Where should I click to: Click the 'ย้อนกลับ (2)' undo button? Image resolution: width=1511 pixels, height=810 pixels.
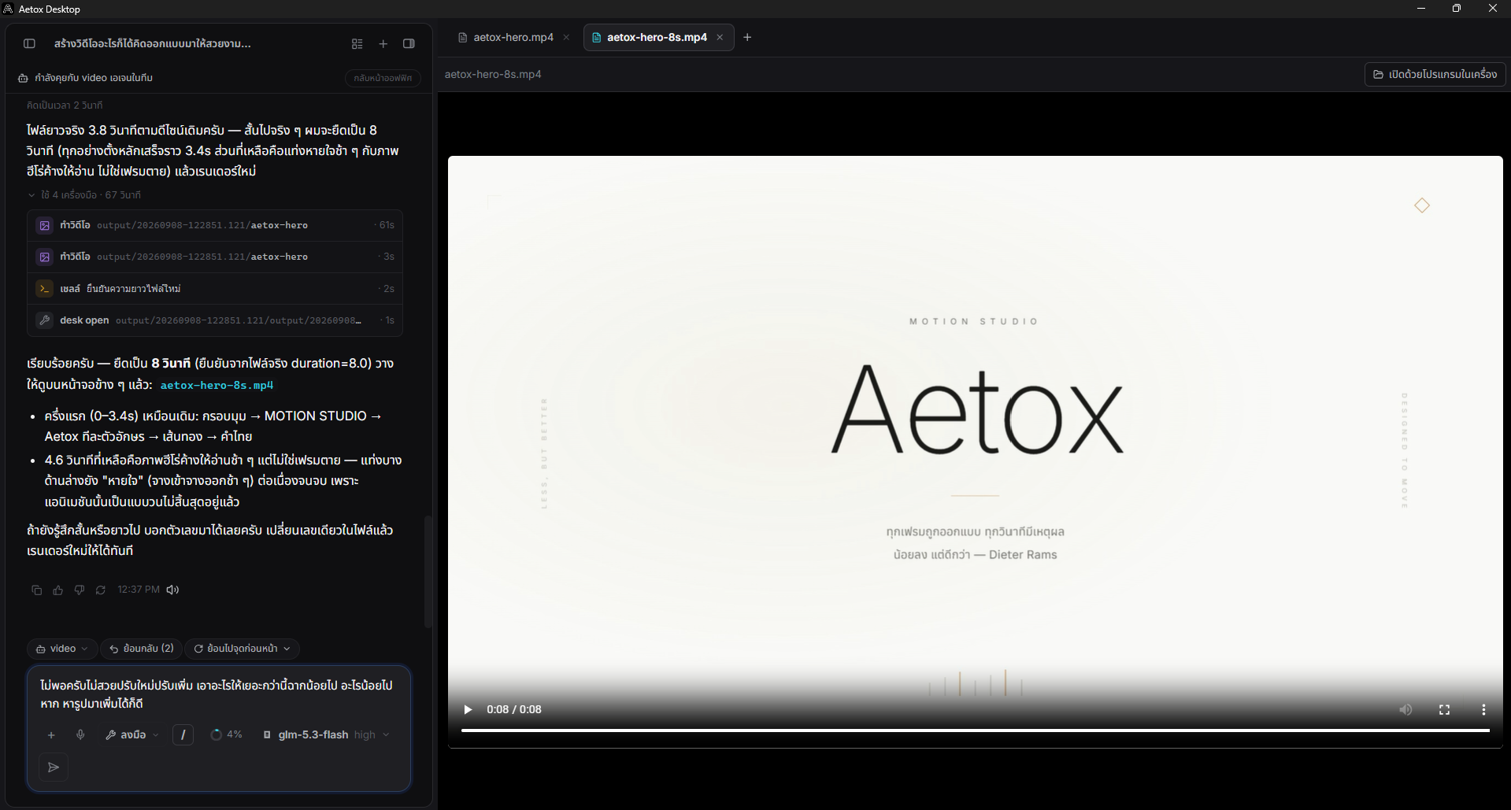142,649
